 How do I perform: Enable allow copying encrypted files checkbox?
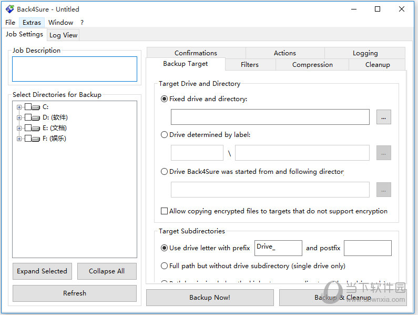164,211
